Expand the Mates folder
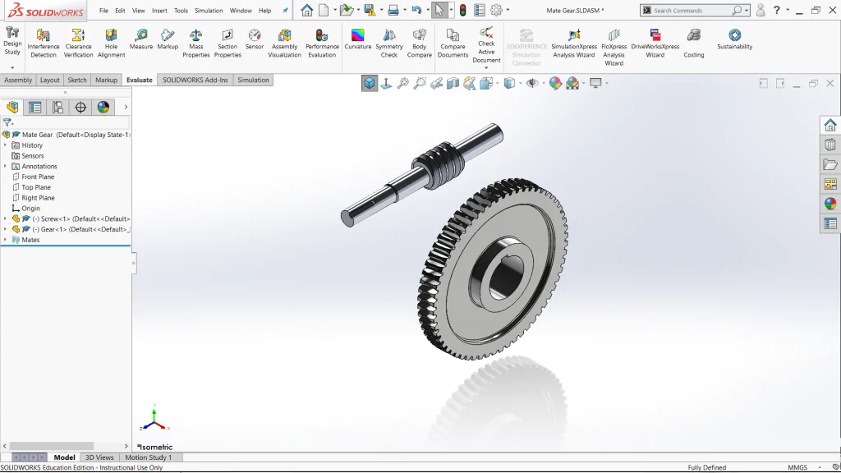 pos(6,240)
